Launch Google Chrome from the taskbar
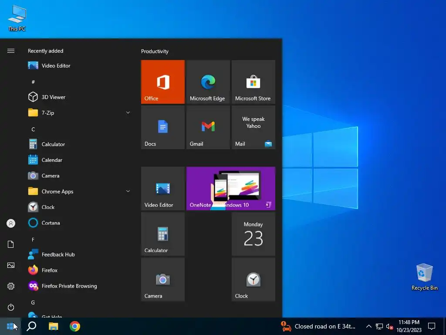 coord(75,326)
